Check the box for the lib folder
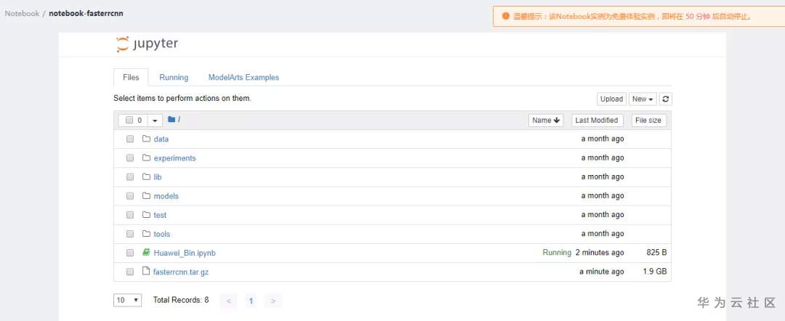This screenshot has height=321, width=785. point(130,177)
